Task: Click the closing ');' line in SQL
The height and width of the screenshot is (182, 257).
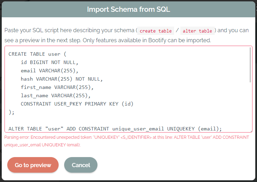Action: (11, 112)
